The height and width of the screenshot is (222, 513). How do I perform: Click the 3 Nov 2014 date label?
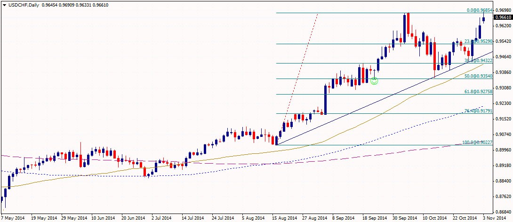(x=495, y=218)
